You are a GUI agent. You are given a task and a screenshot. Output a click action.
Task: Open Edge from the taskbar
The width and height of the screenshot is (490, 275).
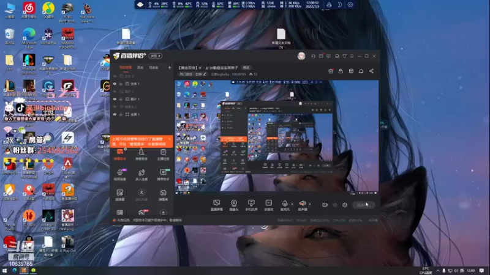[14, 270]
